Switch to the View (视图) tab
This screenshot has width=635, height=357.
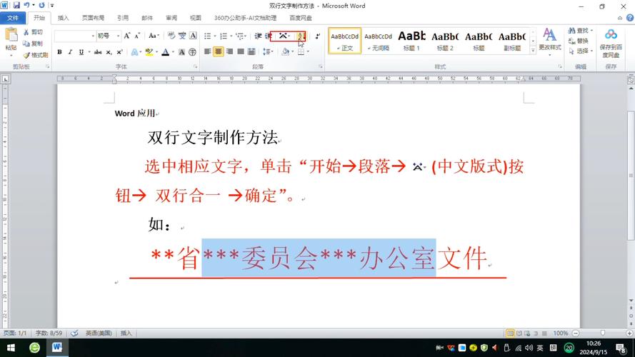point(196,18)
